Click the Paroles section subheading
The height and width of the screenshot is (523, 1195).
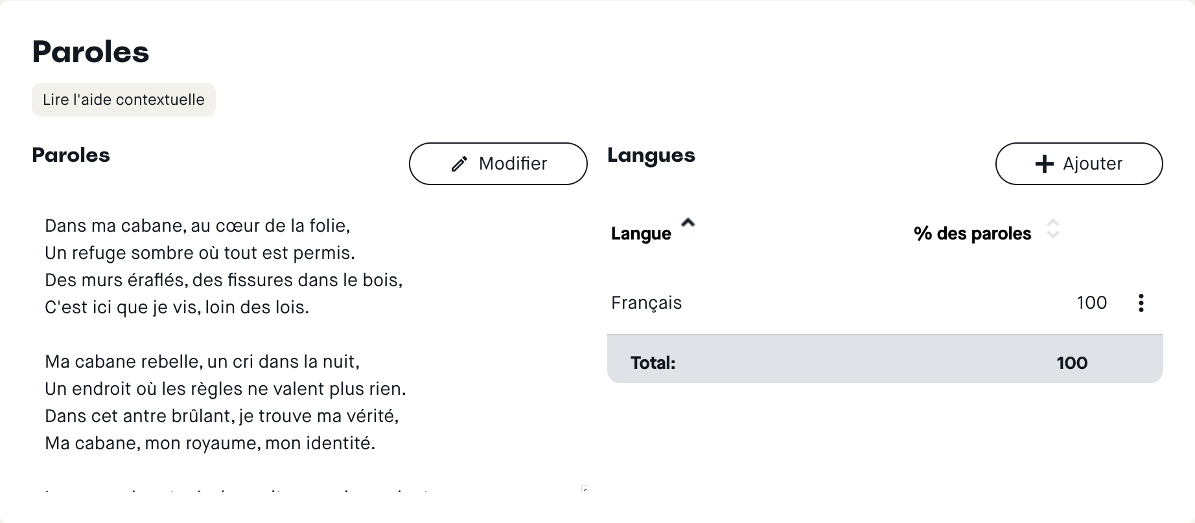[71, 155]
